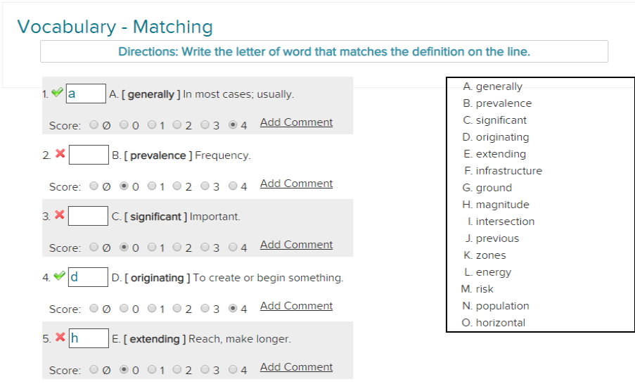Focus the empty answer box for question 2

click(89, 155)
